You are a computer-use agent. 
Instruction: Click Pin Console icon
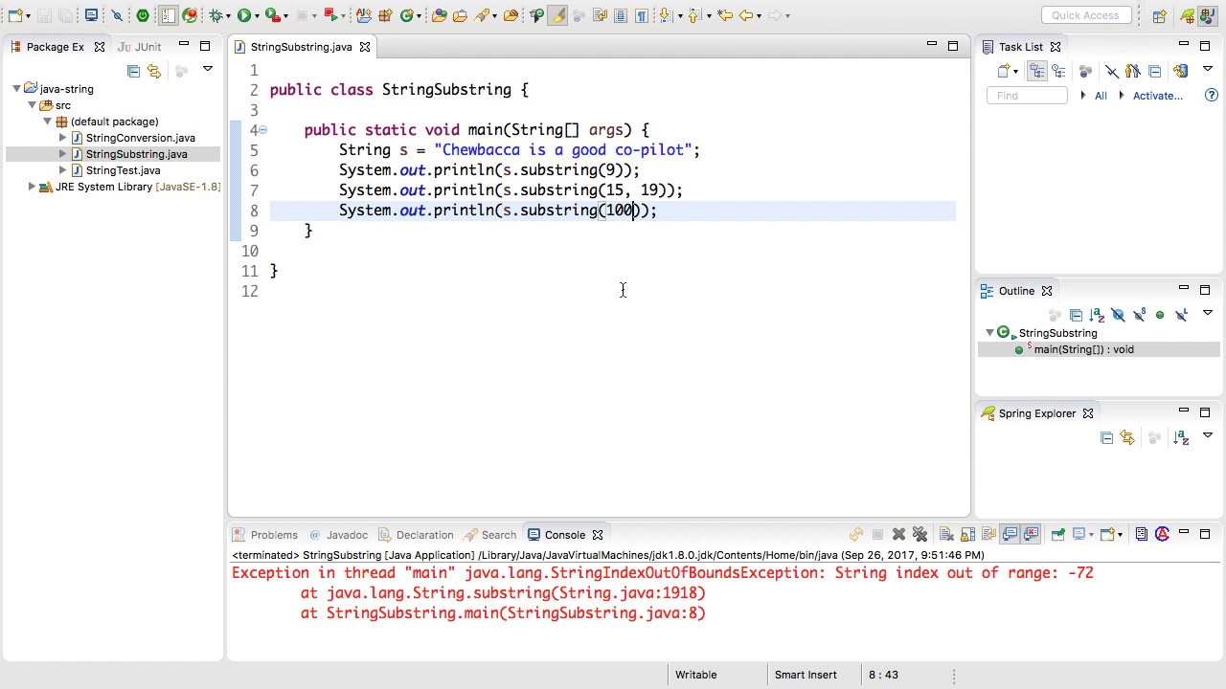1058,534
